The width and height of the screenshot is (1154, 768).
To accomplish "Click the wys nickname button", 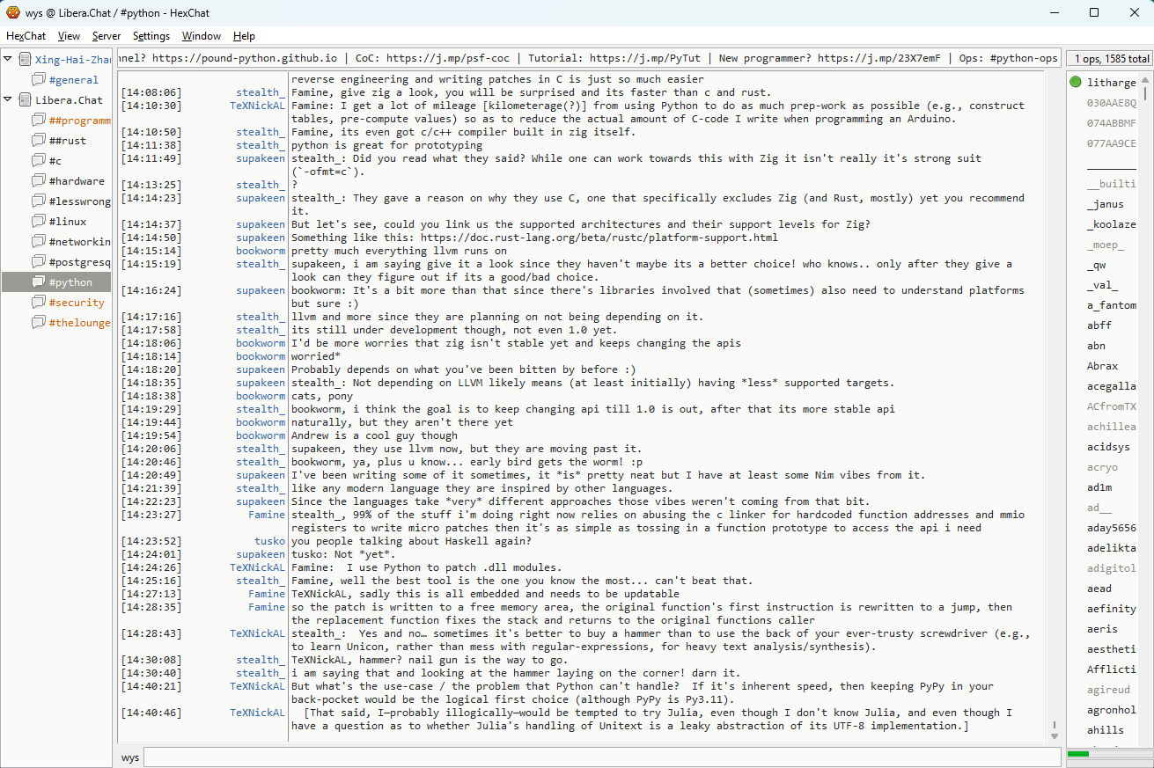I will click(130, 757).
